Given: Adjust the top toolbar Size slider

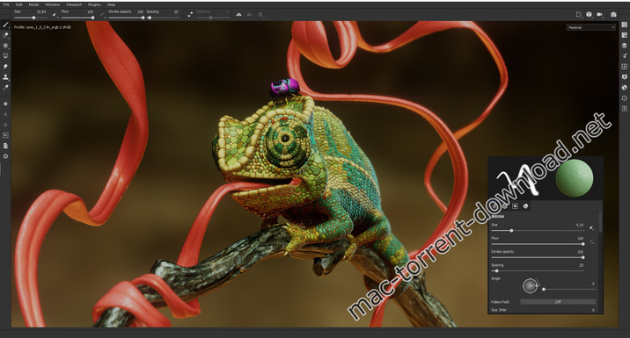Looking at the screenshot, I should tap(30, 18).
